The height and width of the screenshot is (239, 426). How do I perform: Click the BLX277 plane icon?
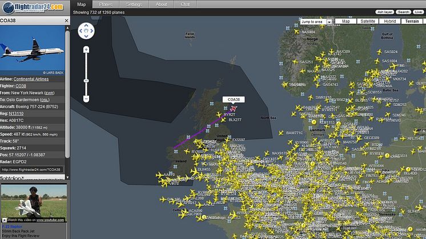[223, 120]
